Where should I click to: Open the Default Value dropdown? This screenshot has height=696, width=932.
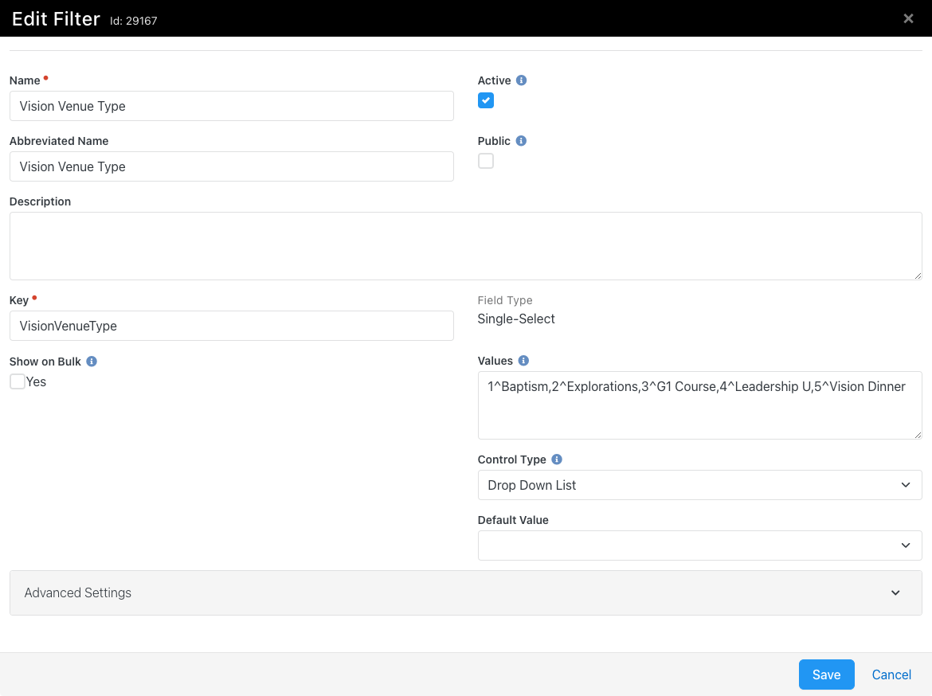click(x=699, y=545)
